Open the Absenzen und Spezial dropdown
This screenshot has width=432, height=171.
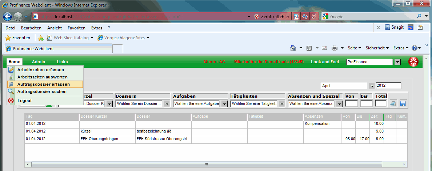point(339,104)
